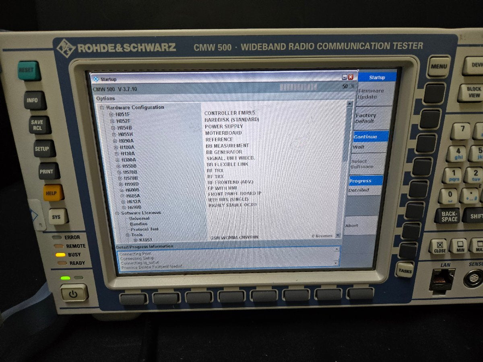Select the Bundles license item
Viewport: 483px width, 362px height.
point(139,224)
